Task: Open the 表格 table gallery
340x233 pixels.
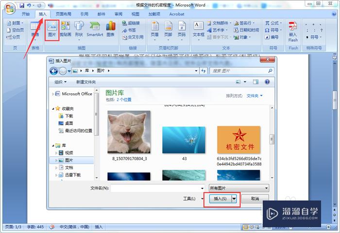Action: 35,32
